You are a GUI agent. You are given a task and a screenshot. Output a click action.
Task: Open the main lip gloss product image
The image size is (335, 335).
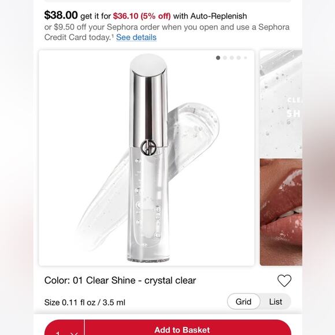(x=147, y=158)
